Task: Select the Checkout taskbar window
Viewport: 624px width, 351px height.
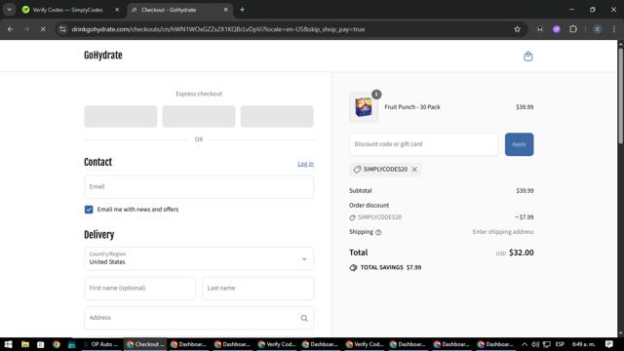Action: pyautogui.click(x=145, y=344)
